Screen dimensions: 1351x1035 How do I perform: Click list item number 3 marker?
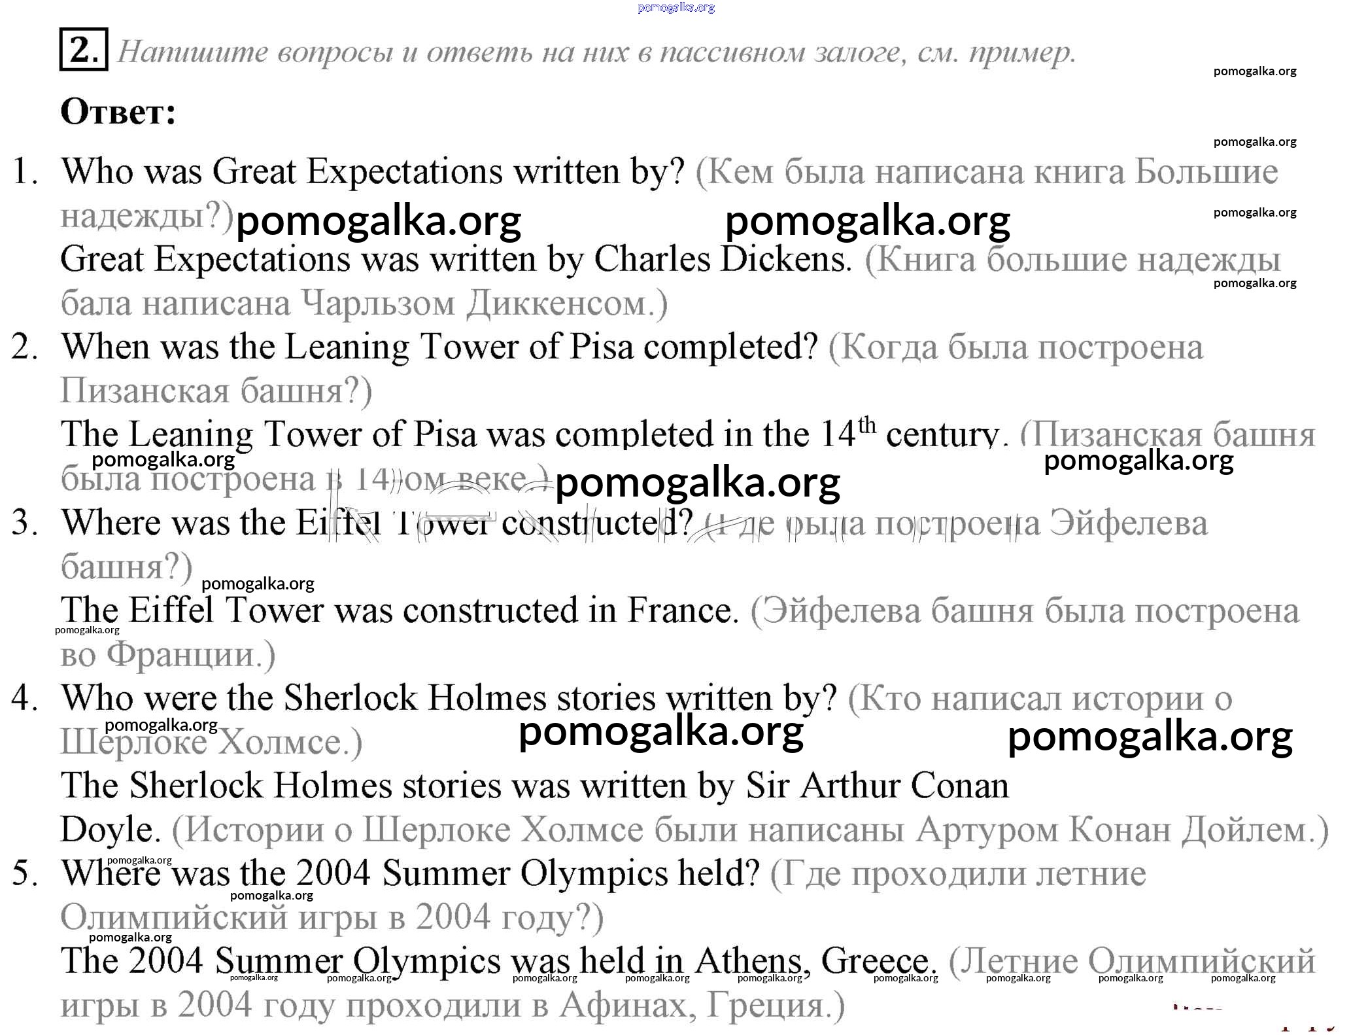25,523
